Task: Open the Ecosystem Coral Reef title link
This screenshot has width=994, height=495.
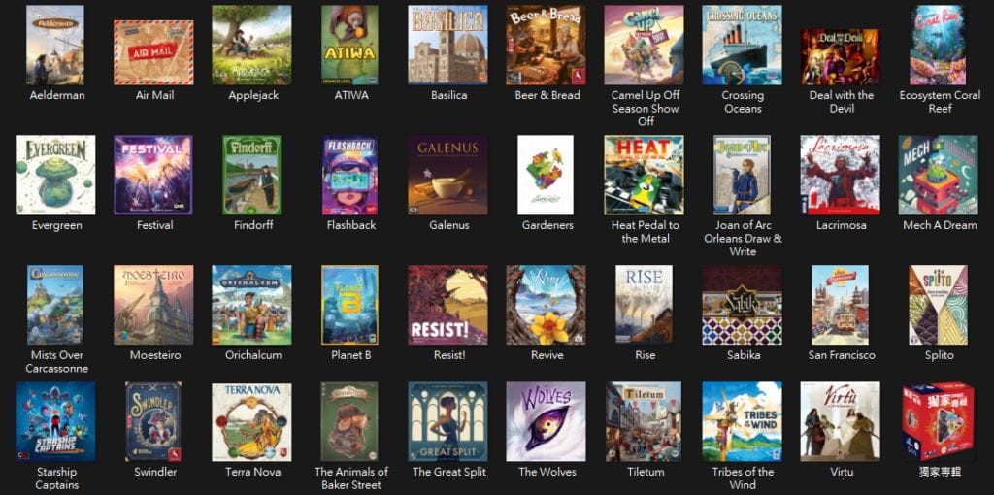Action: click(939, 102)
